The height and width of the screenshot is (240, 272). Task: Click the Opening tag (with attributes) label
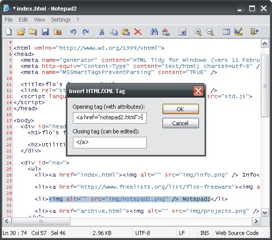[x=109, y=107]
